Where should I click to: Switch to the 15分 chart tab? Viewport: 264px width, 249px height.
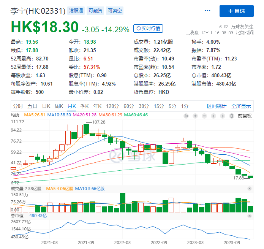tap(159, 106)
